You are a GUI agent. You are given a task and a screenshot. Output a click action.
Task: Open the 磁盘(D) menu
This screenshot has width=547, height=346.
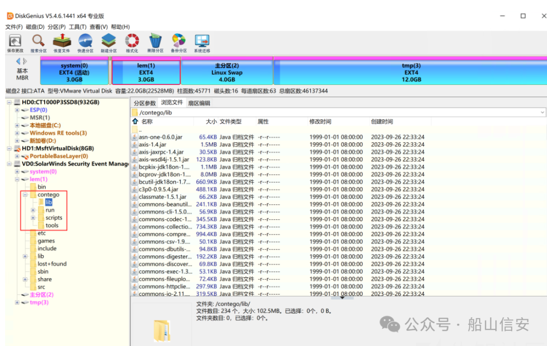35,27
